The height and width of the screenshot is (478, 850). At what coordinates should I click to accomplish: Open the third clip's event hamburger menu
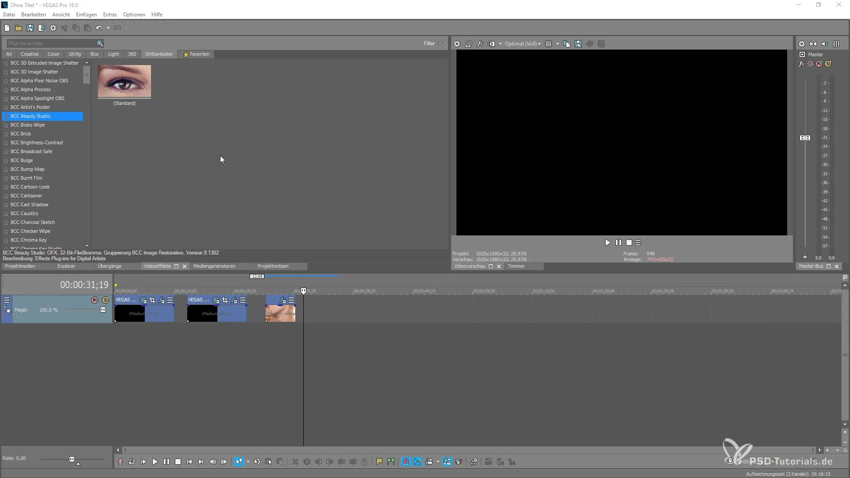click(291, 300)
